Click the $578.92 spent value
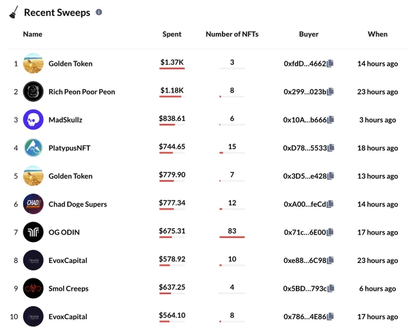The height and width of the screenshot is (330, 408). tap(172, 259)
